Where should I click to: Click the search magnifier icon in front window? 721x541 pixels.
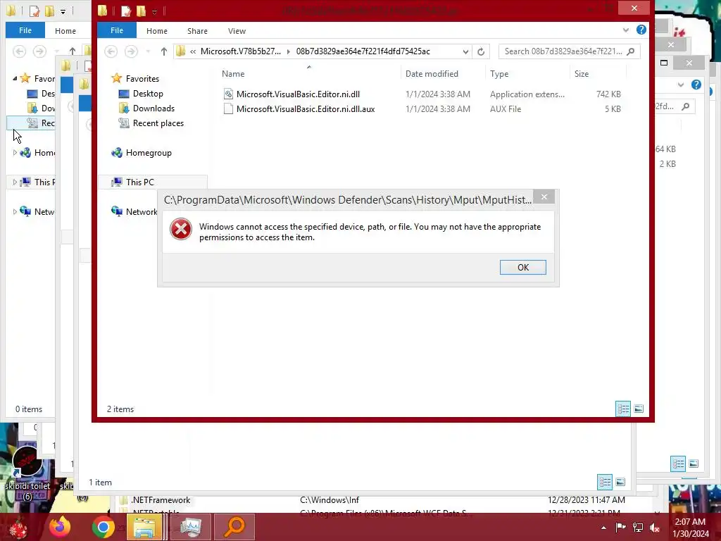tap(631, 51)
